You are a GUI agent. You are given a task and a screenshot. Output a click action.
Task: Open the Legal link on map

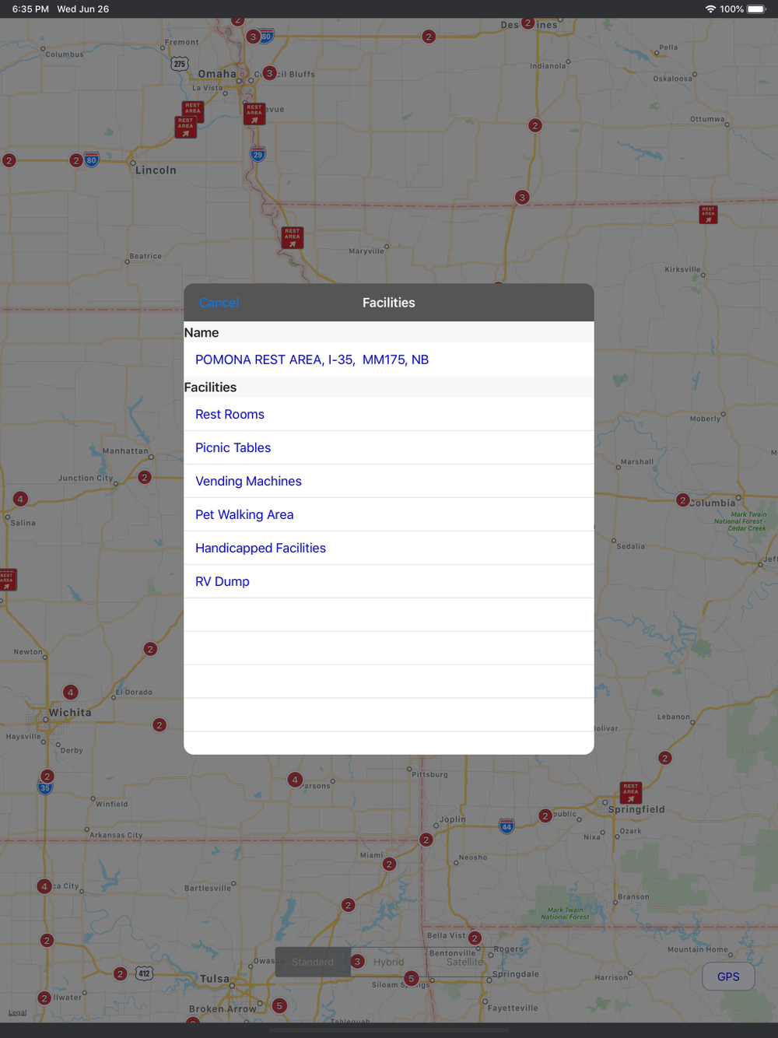pyautogui.click(x=17, y=1012)
